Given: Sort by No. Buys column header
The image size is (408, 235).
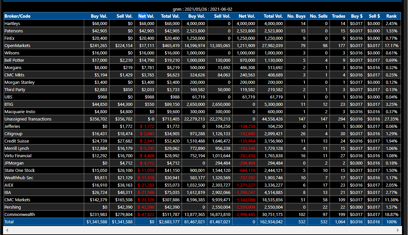Looking at the screenshot, I should (296, 16).
